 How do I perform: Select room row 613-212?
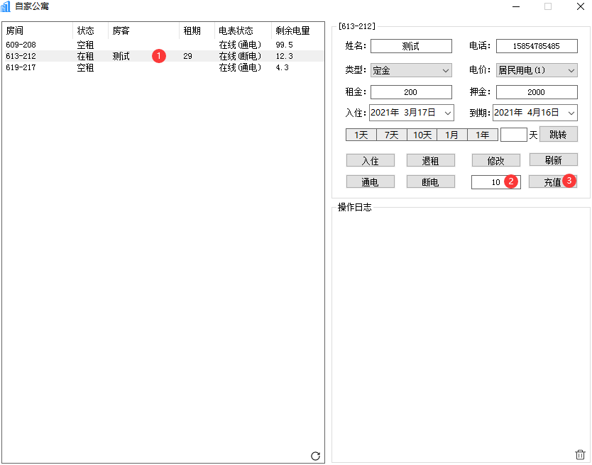point(163,56)
